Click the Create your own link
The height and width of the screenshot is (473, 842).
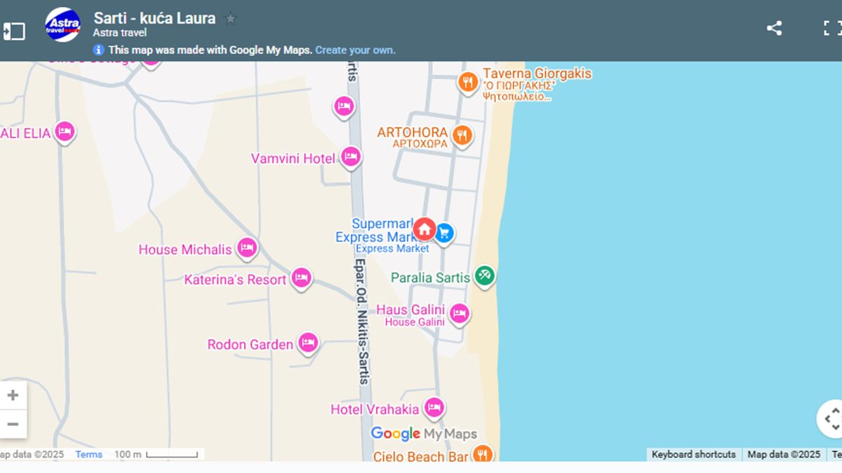[355, 50]
